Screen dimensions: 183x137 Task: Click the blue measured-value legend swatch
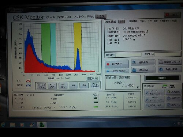pyautogui.click(x=28, y=85)
